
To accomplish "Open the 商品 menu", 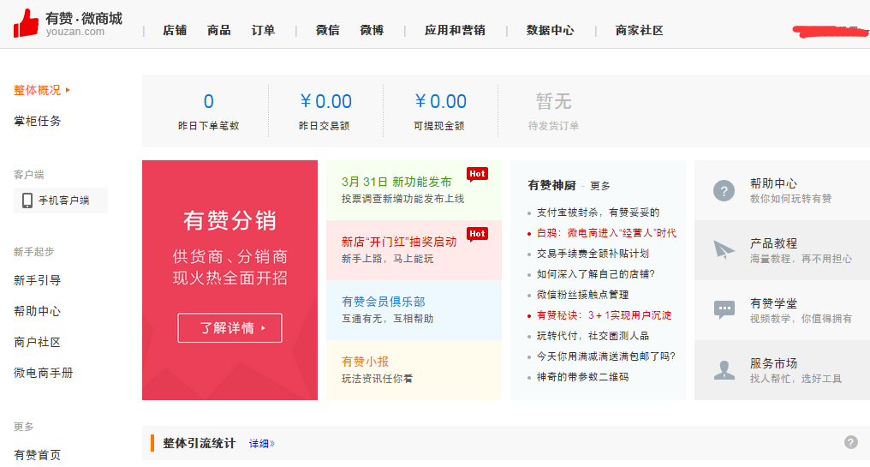I will pos(218,30).
